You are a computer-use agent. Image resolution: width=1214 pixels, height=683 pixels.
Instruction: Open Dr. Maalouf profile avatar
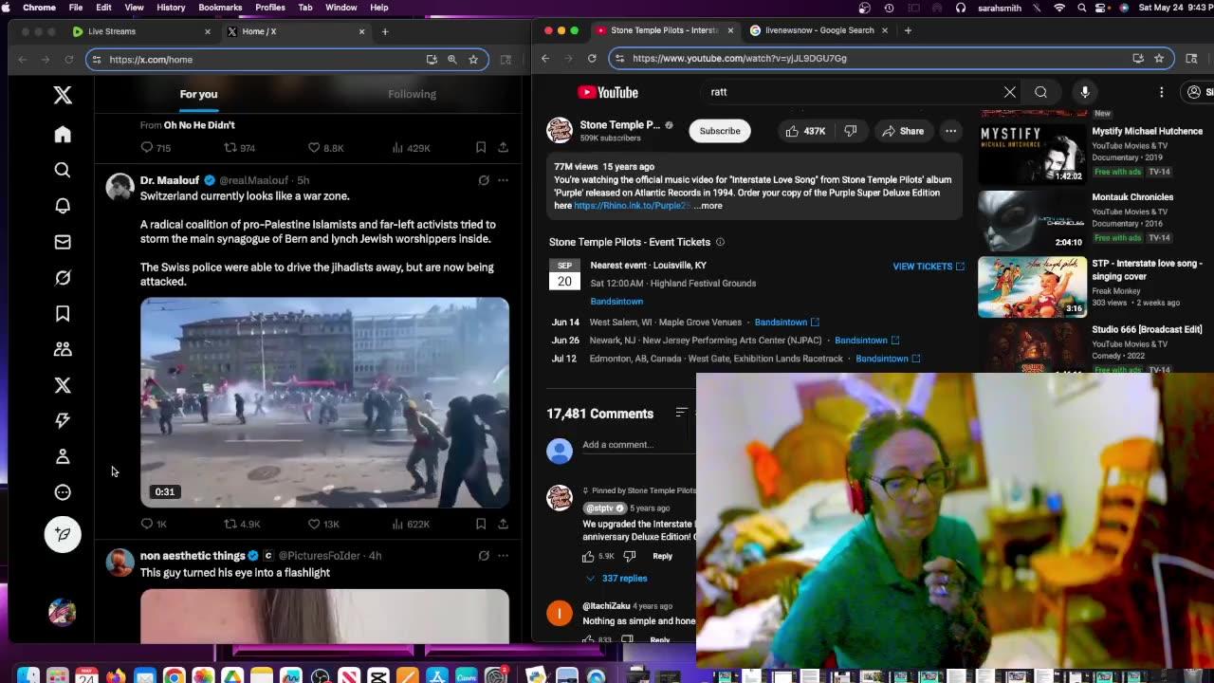pos(120,186)
